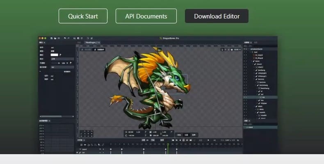The width and height of the screenshot is (324, 164).
Task: Click the white color swatch in properties panel
Action: click(x=54, y=55)
